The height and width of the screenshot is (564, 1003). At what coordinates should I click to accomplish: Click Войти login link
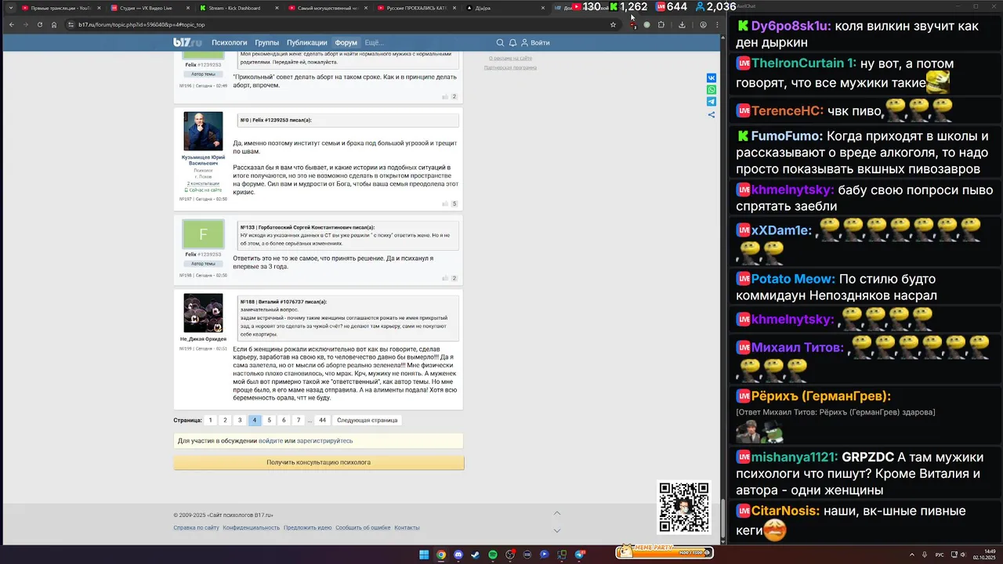(535, 42)
